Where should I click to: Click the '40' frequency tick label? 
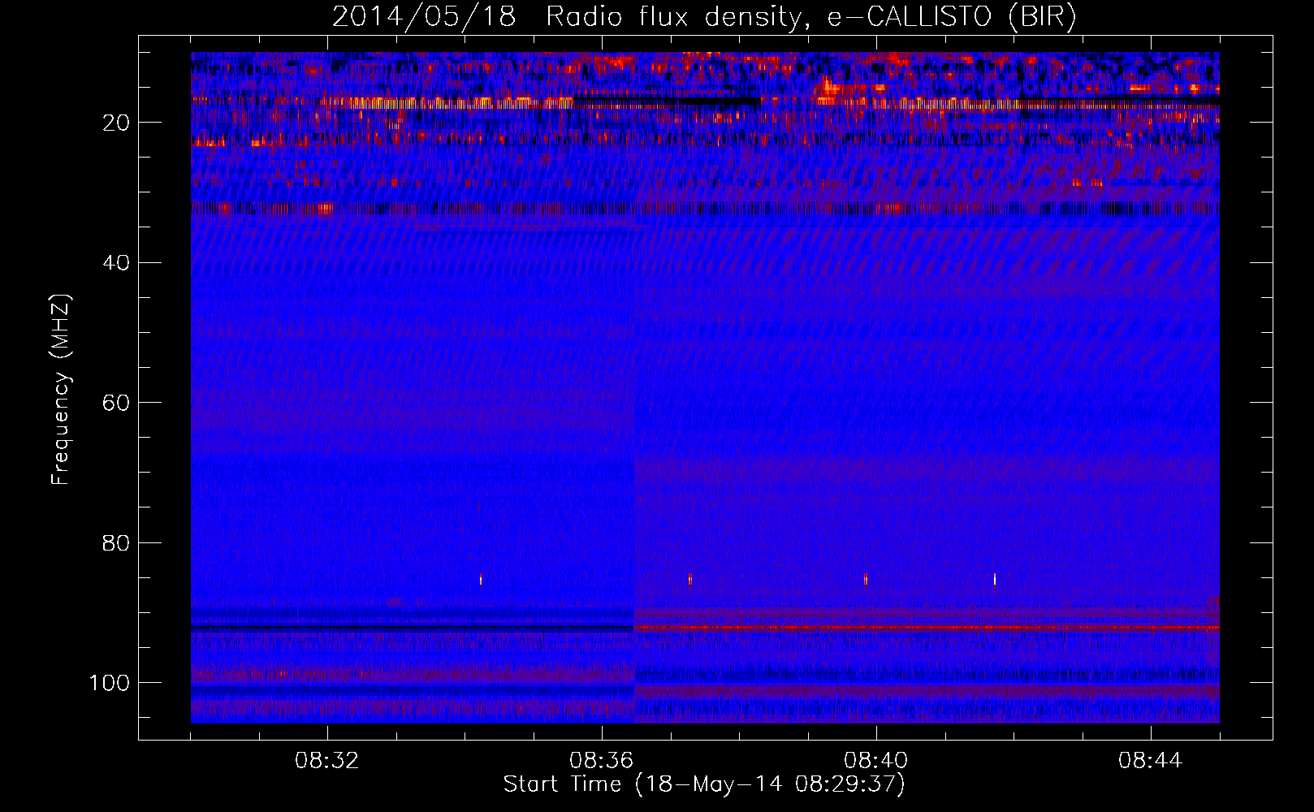click(117, 263)
